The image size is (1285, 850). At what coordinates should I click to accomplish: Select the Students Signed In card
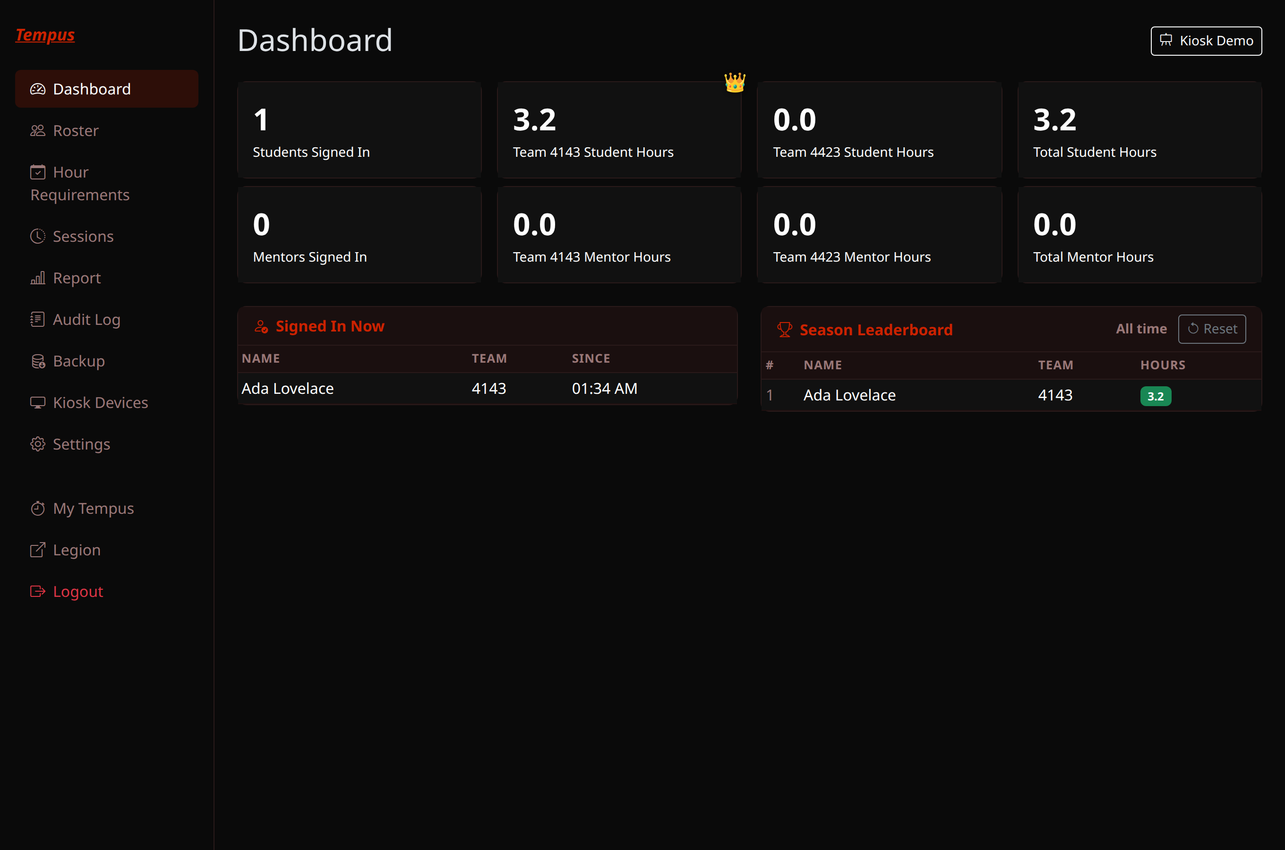click(360, 130)
